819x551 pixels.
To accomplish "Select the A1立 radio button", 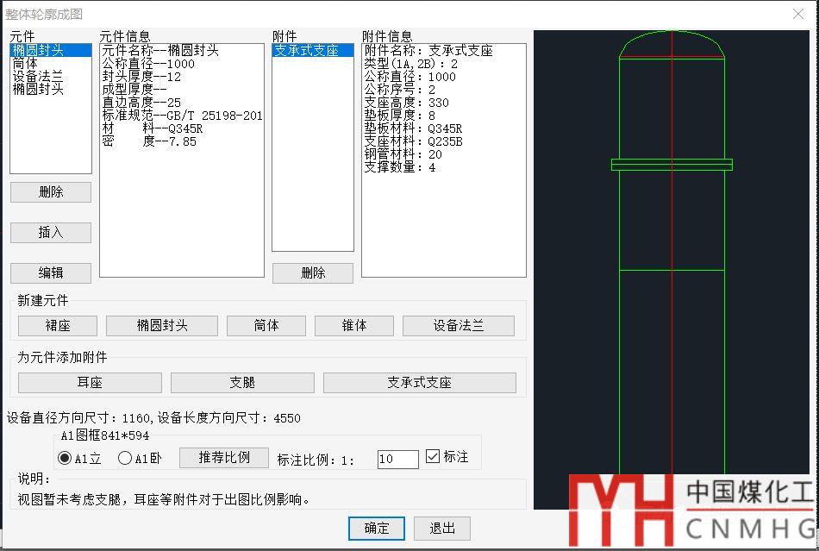I will tap(66, 458).
